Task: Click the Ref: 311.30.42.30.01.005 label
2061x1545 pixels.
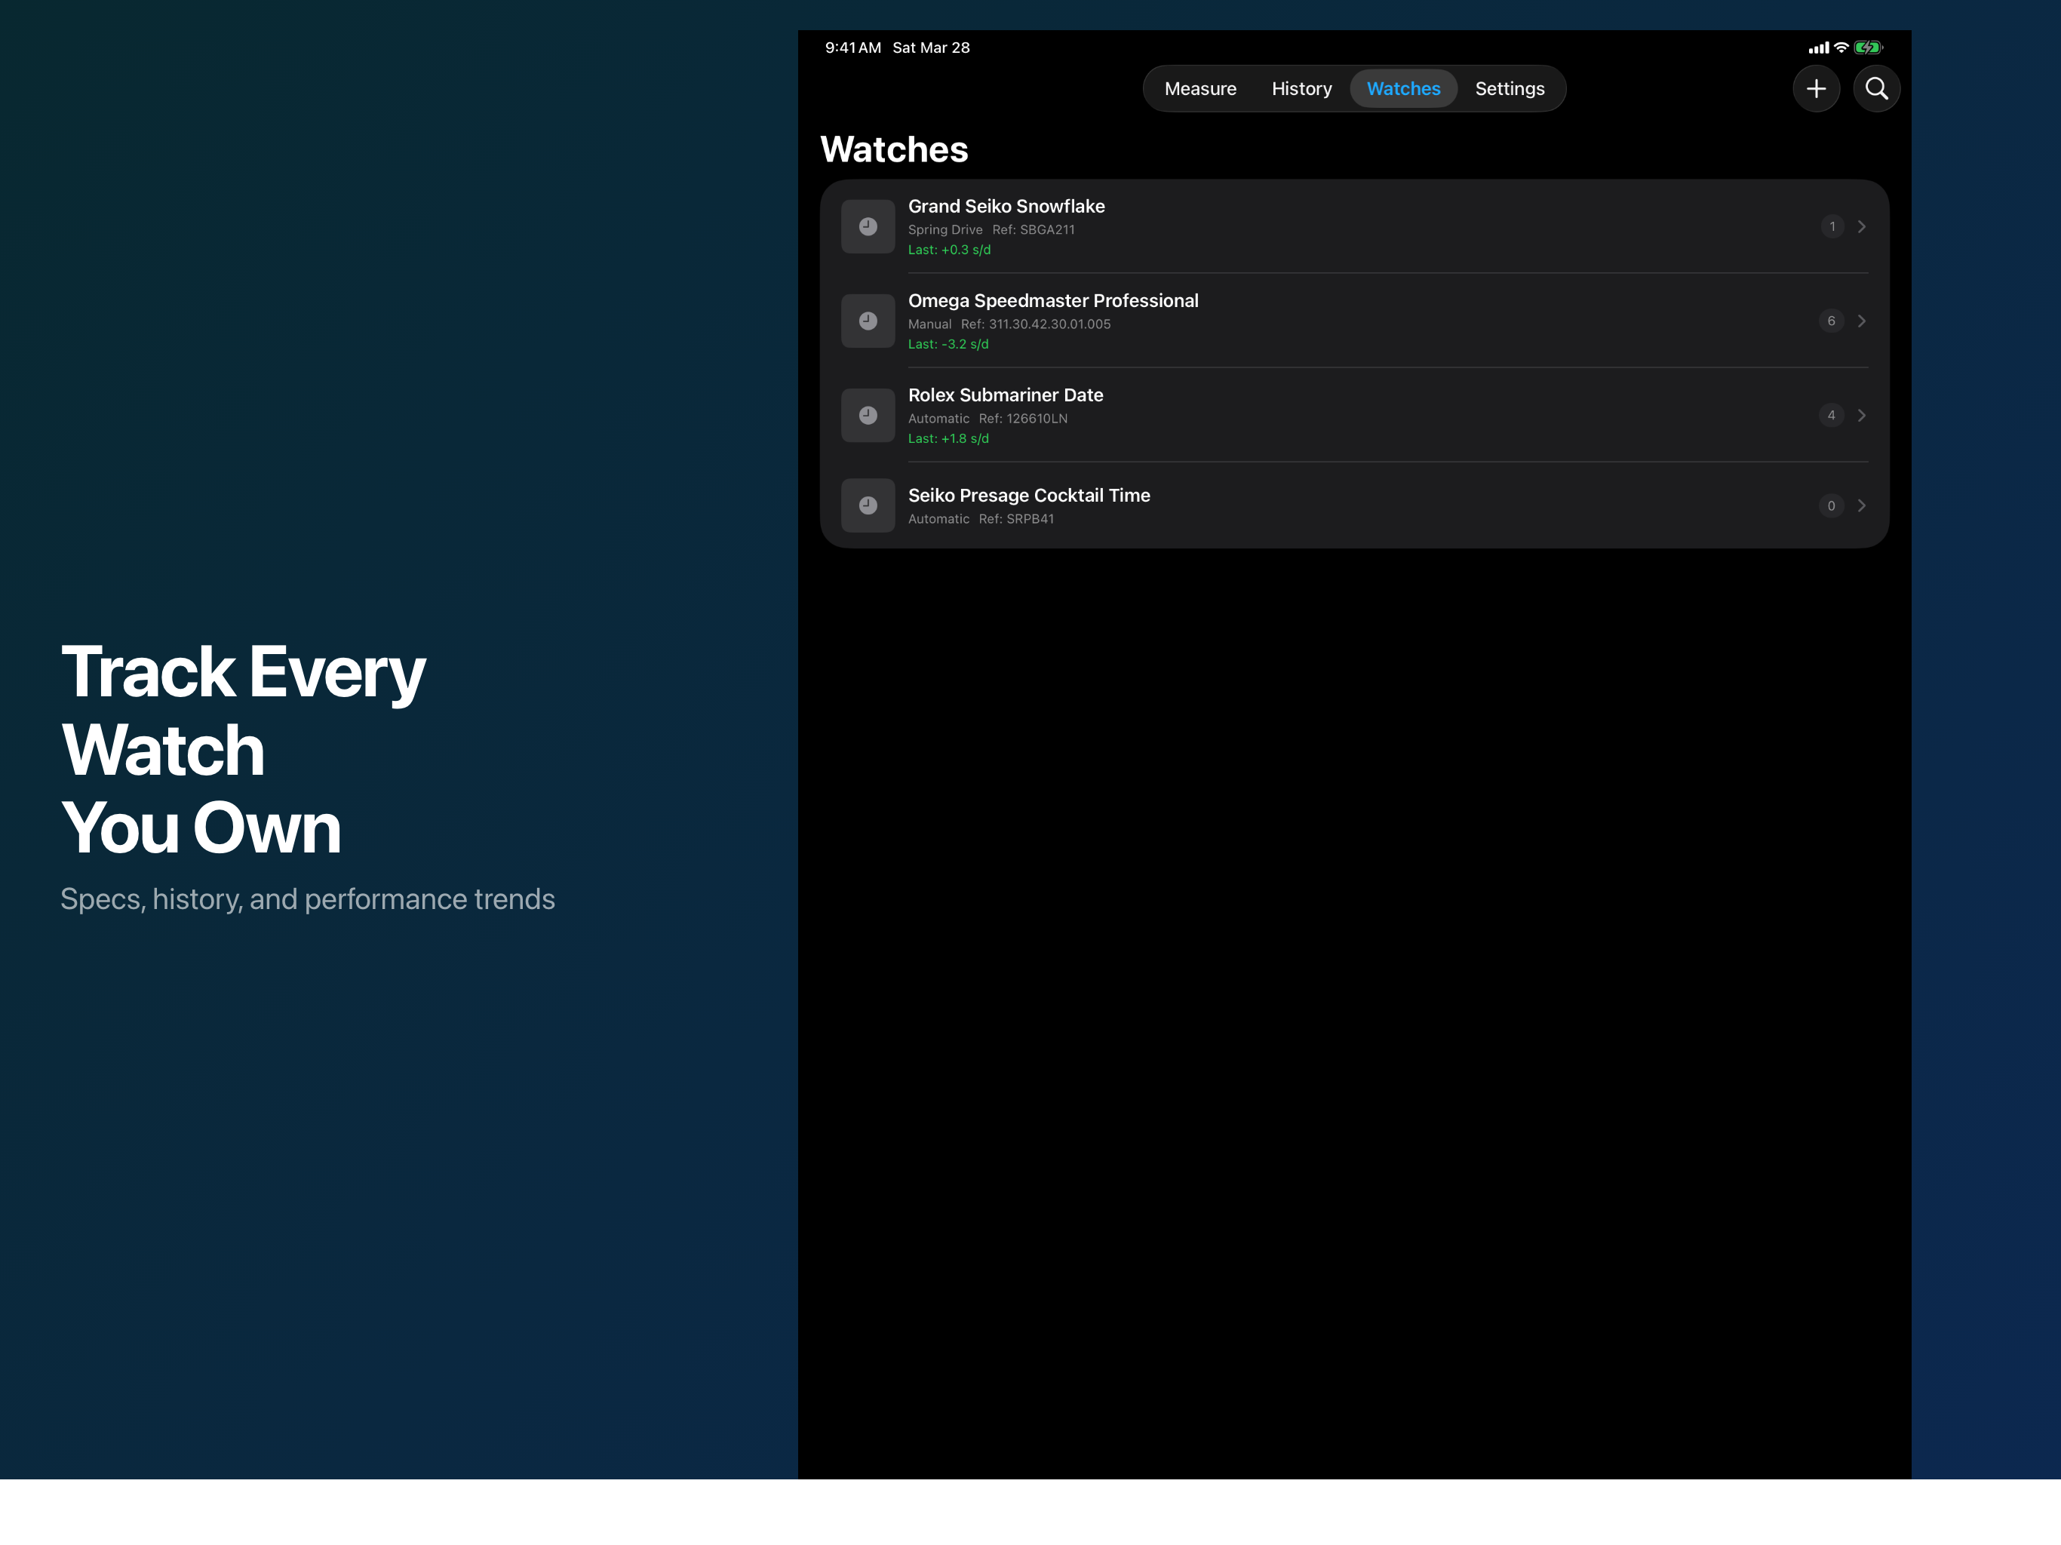Action: pyautogui.click(x=1035, y=324)
